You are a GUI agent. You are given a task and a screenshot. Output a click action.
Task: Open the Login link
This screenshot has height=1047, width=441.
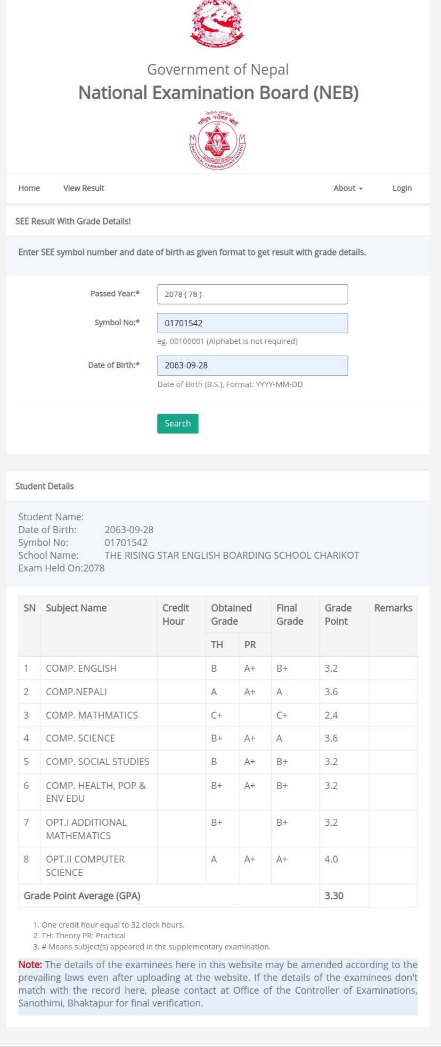tap(402, 188)
